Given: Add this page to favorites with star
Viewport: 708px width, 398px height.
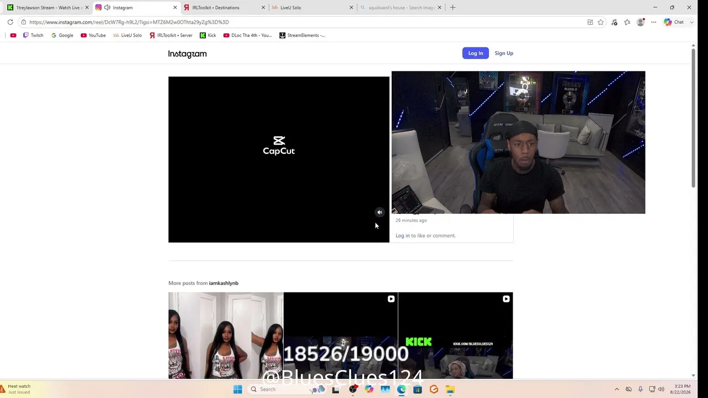Looking at the screenshot, I should point(601,22).
